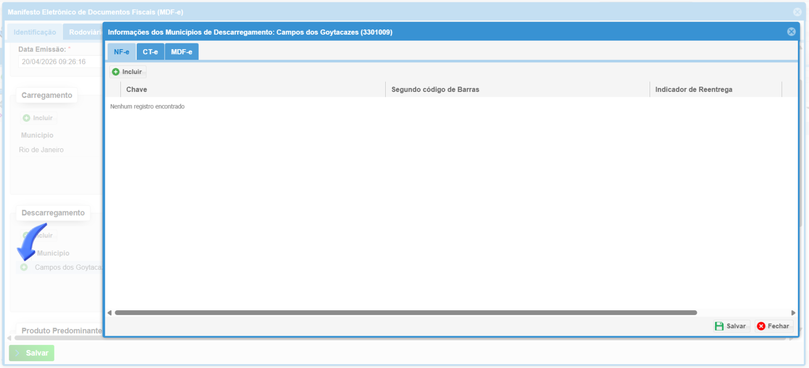Click the horizontal scrollbar thumb in dialog
This screenshot has width=809, height=368.
point(406,313)
